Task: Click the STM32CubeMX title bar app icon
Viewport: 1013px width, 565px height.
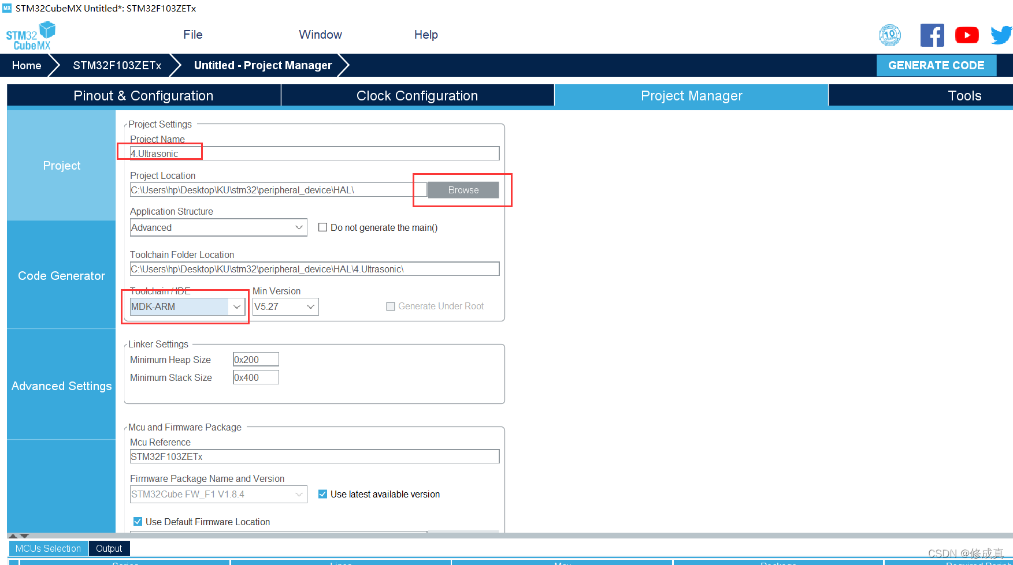Action: coord(7,8)
